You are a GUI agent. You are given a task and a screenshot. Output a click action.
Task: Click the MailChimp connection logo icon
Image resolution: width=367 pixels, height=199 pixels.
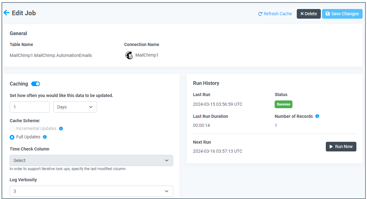(129, 55)
